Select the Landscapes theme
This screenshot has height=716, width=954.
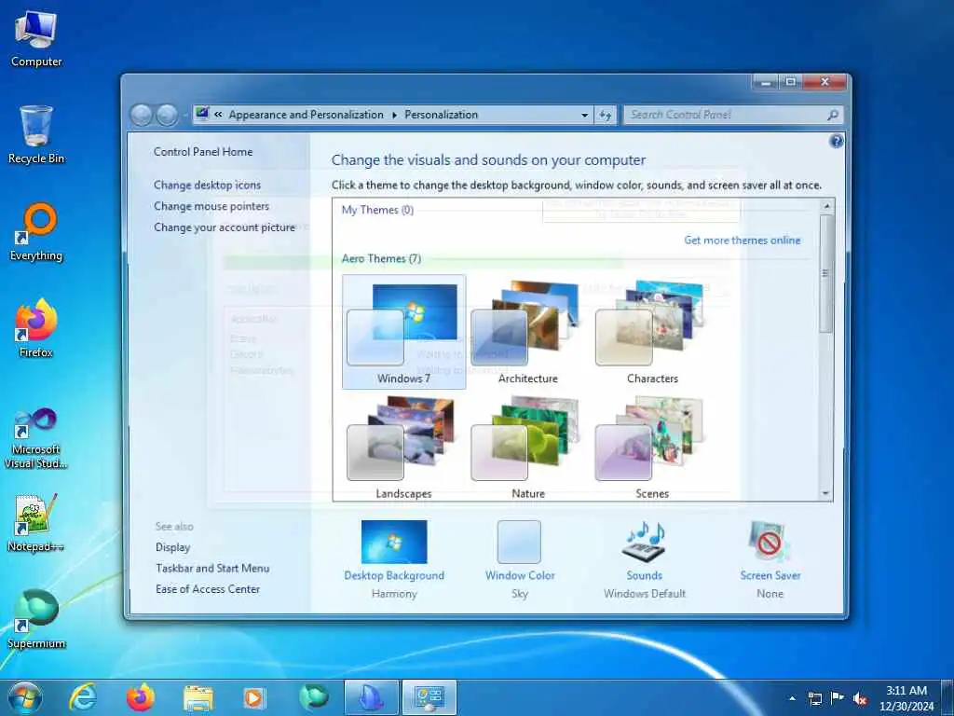(x=404, y=447)
